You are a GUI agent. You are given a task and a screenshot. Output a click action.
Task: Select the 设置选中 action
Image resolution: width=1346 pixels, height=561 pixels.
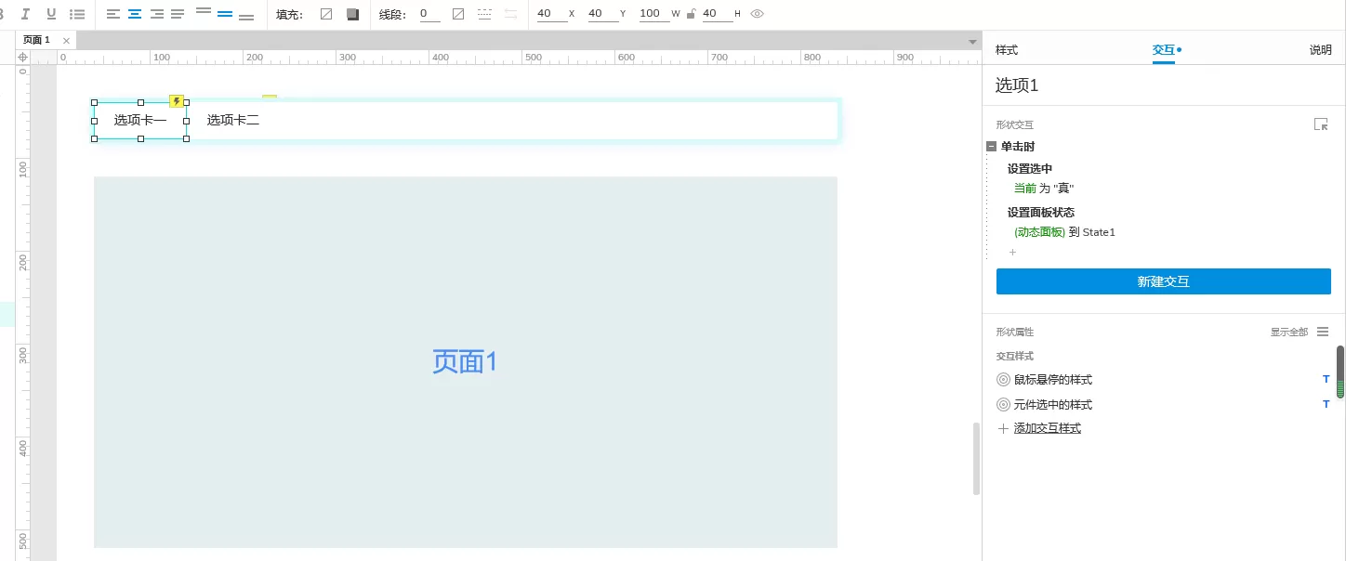(x=1030, y=169)
